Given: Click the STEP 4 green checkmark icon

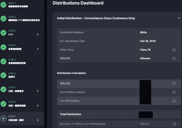Looking at the screenshot, I should 3,47.
